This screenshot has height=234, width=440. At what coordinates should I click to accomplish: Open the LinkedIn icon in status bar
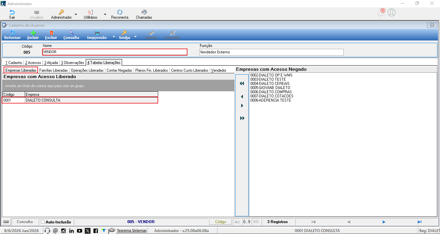(x=72, y=230)
